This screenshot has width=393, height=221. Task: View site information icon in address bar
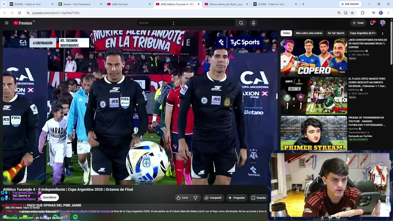click(x=28, y=13)
